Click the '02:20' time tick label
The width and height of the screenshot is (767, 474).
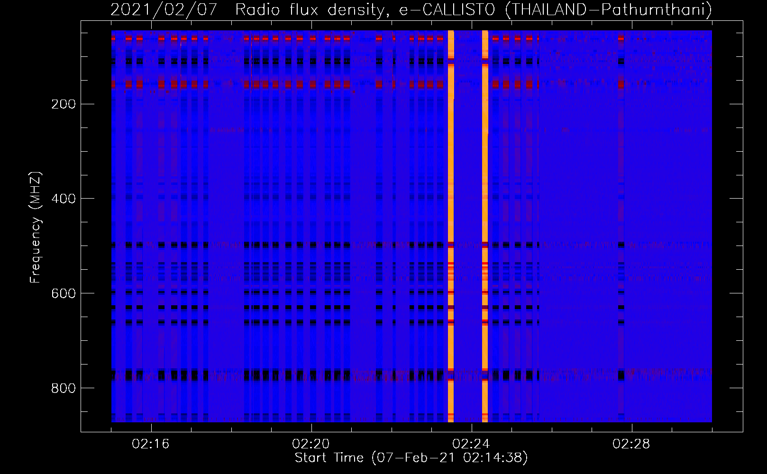tap(311, 444)
